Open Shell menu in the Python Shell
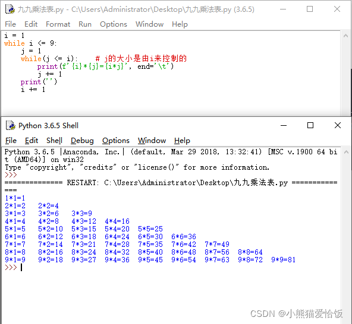352x324 pixels. click(x=54, y=141)
